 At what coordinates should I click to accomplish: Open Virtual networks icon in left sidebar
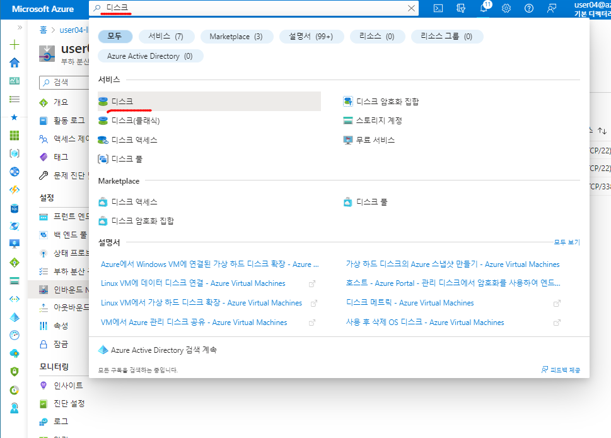click(x=15, y=299)
